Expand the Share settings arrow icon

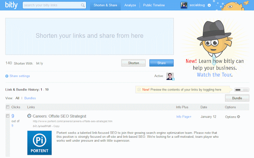click(x=7, y=76)
